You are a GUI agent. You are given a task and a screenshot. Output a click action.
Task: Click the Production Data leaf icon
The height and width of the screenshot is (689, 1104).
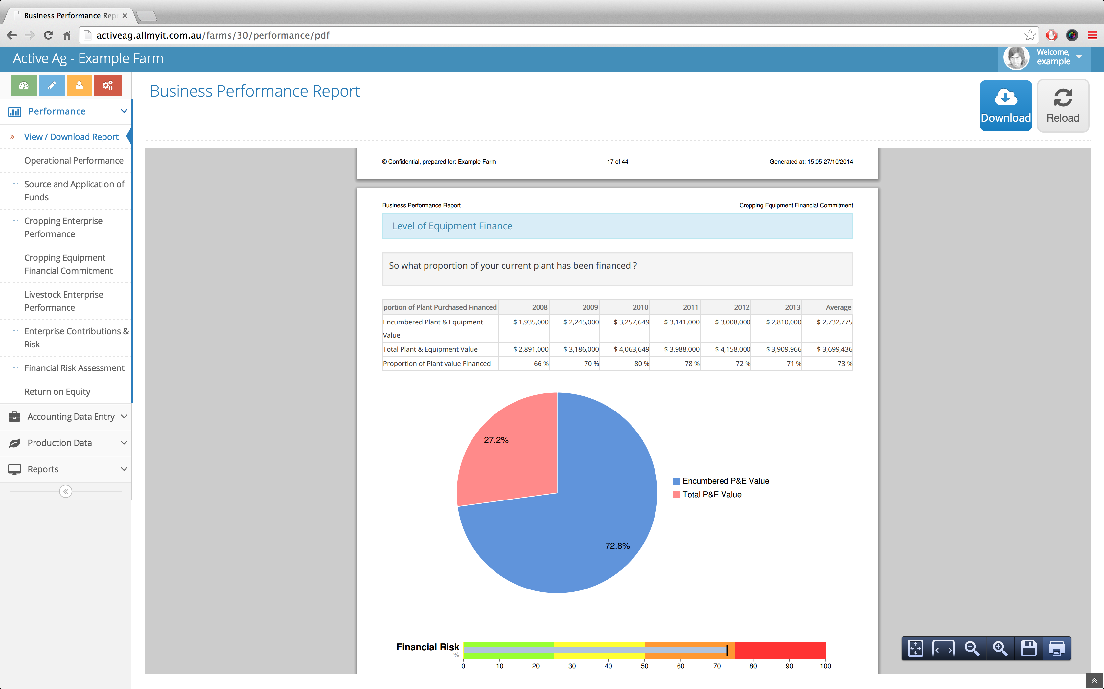pos(14,443)
